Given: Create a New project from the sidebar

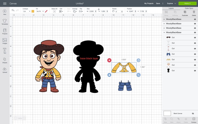Looking at the screenshot, I should [5, 12].
